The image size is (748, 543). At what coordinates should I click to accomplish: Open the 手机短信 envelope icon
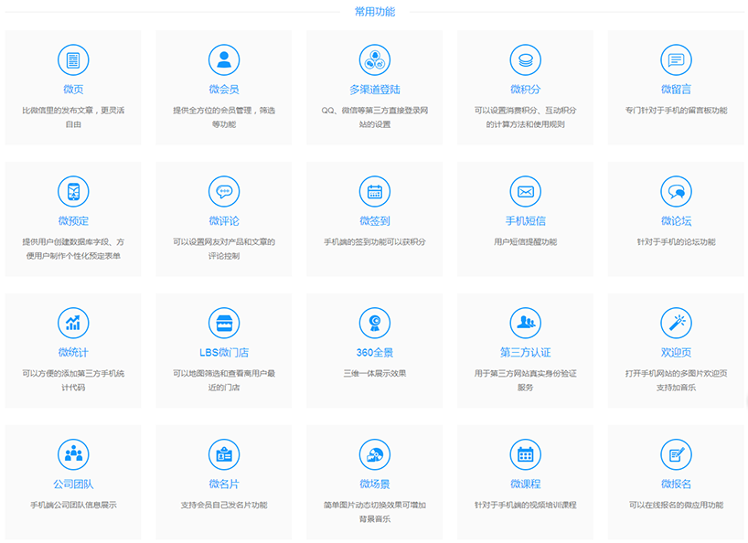click(525, 192)
